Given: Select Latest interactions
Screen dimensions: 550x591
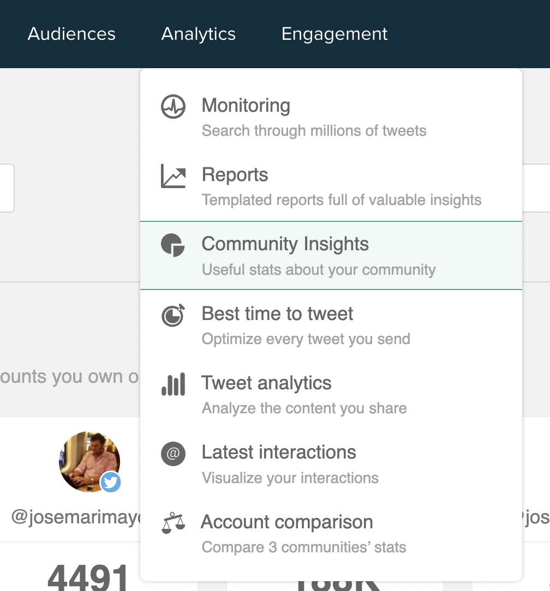Looking at the screenshot, I should tap(279, 452).
